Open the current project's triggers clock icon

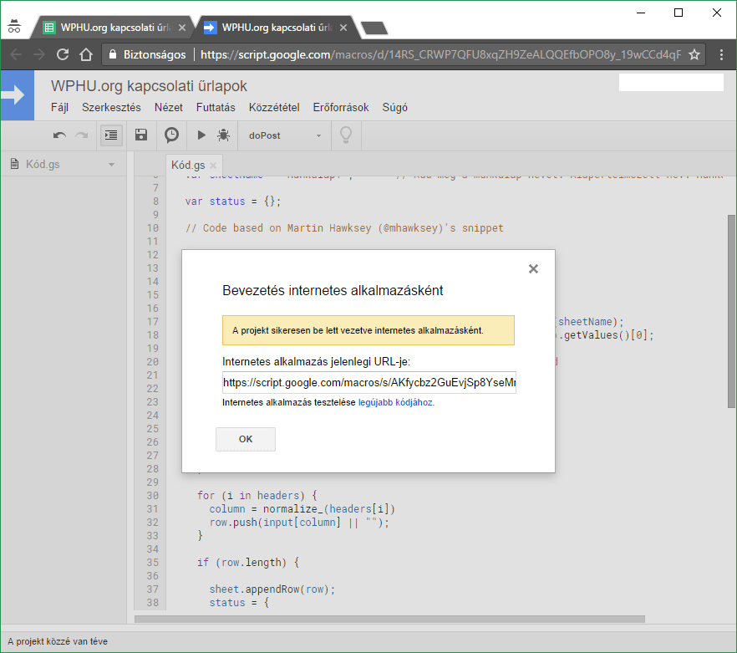171,135
